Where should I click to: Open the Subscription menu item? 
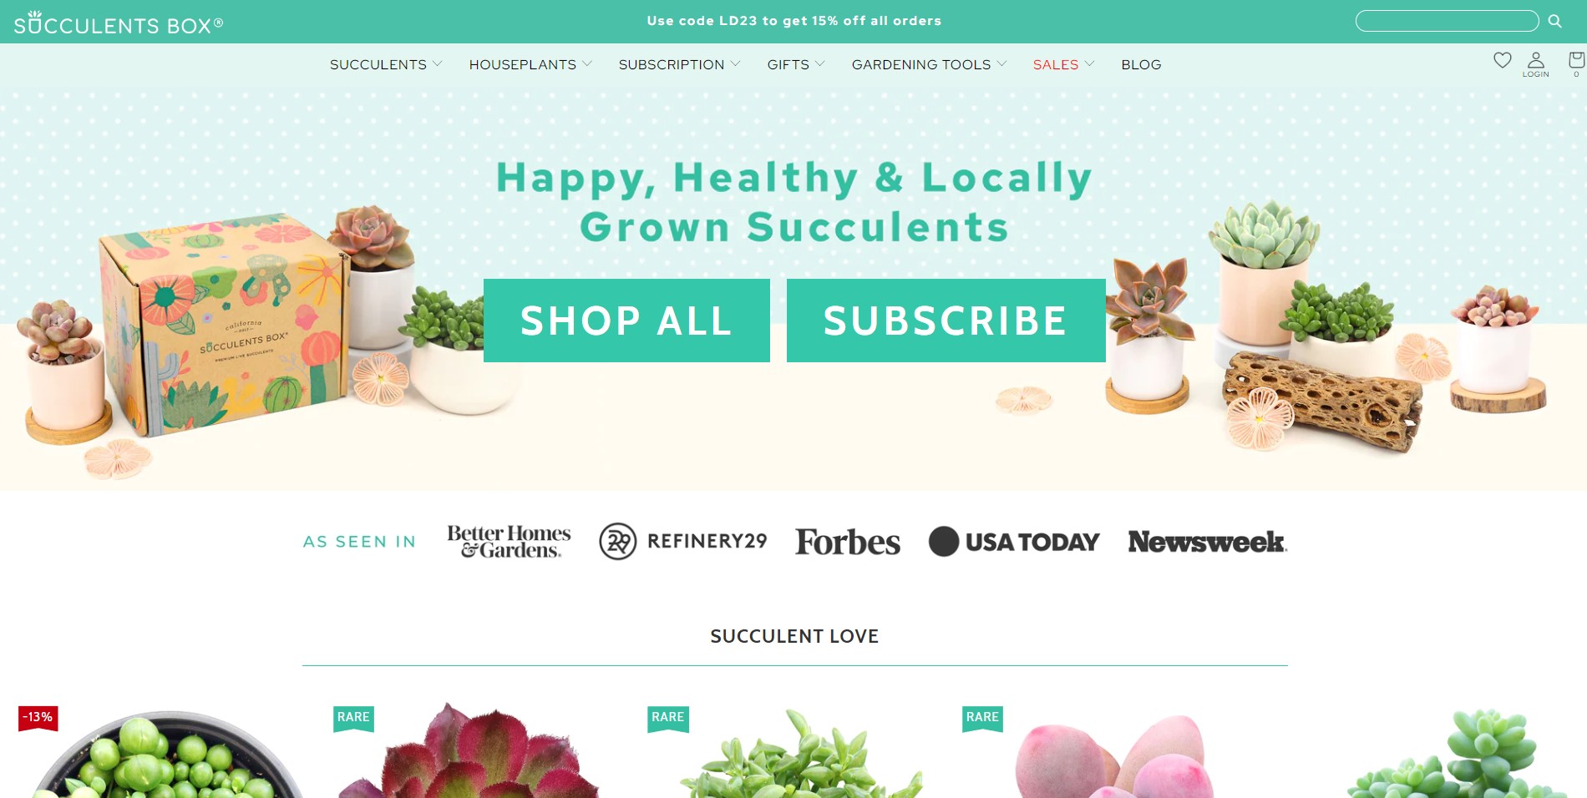click(x=679, y=64)
